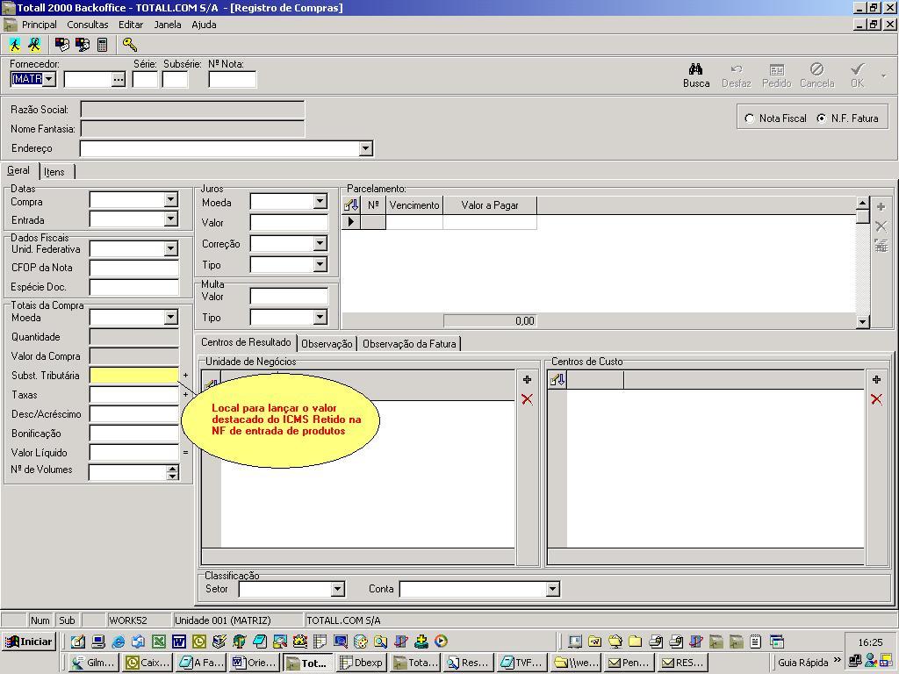Click the Busca binoculars search icon
The width and height of the screenshot is (899, 674).
tap(696, 69)
